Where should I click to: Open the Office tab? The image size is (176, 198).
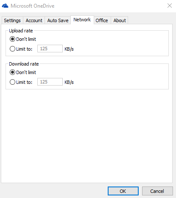point(102,20)
